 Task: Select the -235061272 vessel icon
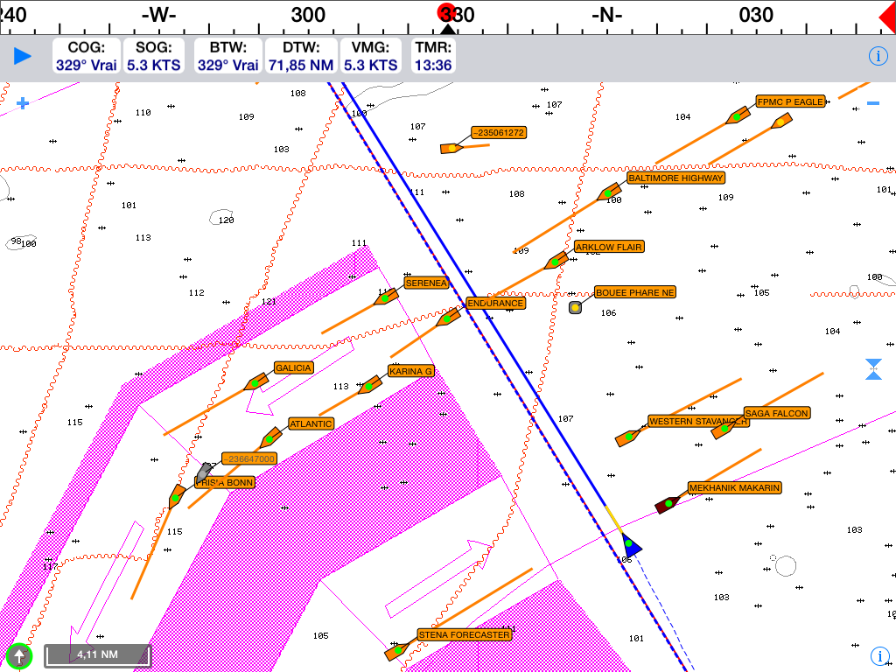click(x=451, y=149)
